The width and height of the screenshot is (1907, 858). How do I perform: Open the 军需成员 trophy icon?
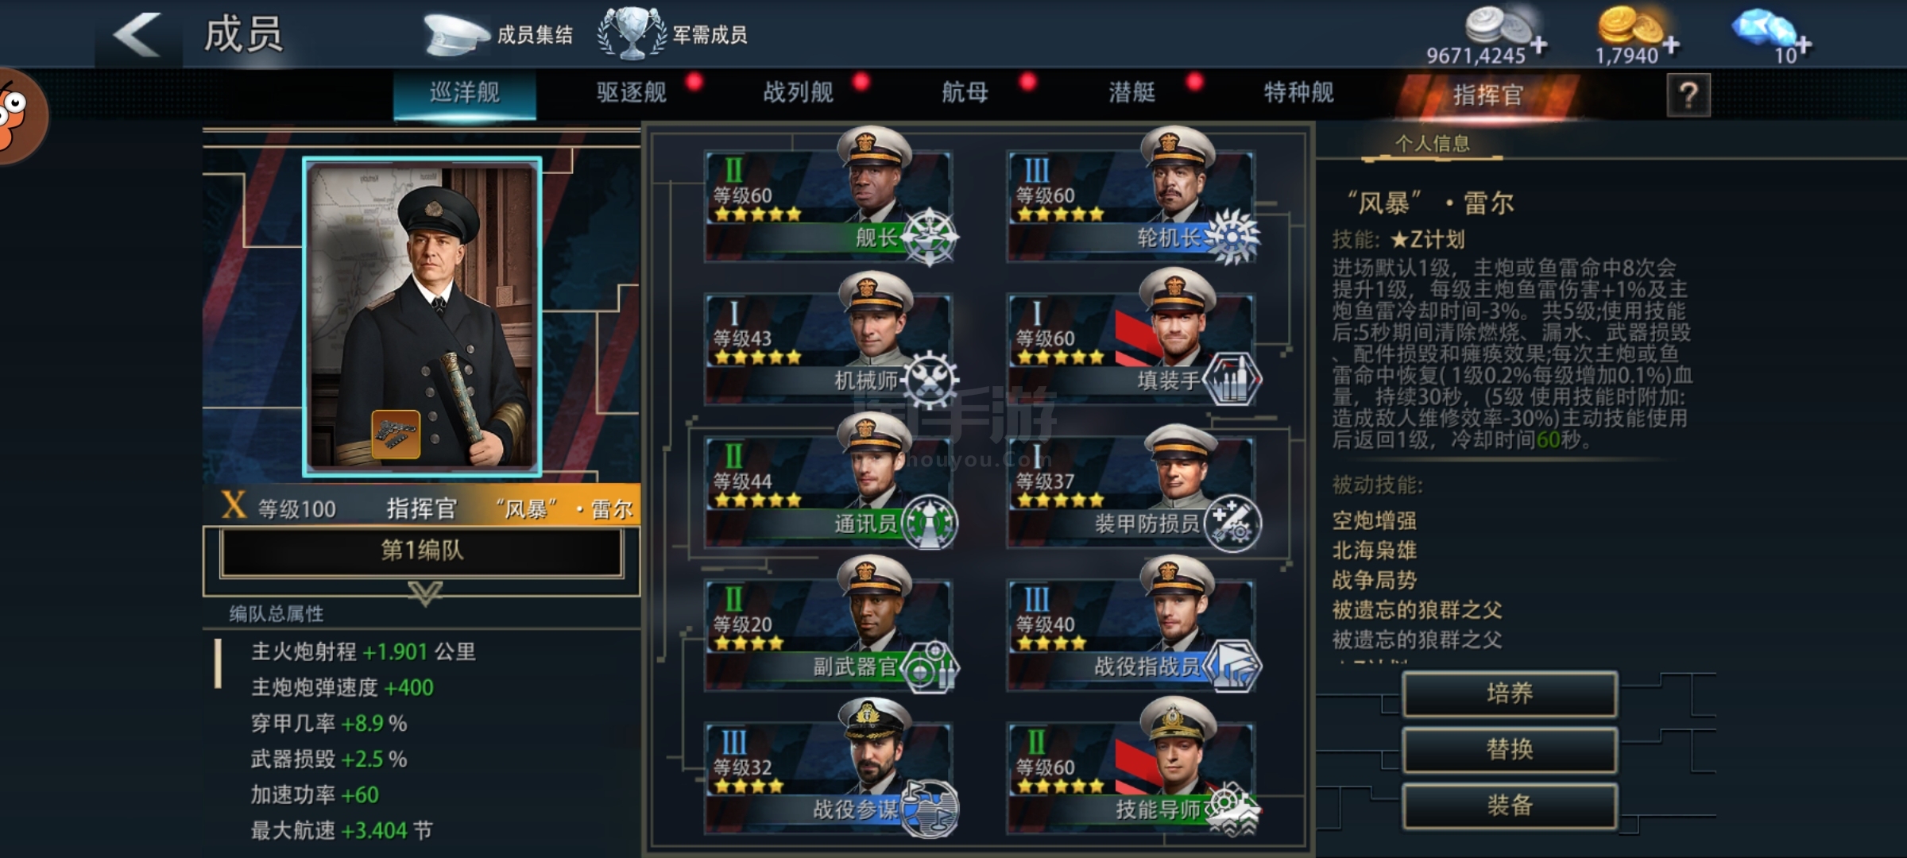point(632,33)
